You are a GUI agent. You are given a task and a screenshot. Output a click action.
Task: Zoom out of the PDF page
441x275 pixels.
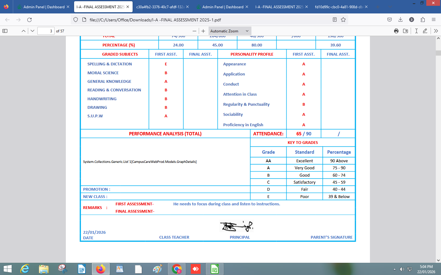click(195, 31)
